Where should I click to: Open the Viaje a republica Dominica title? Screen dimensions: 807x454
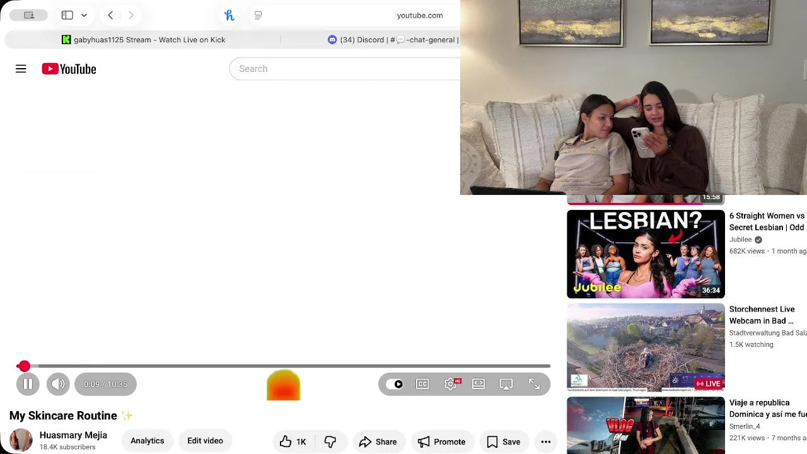tap(767, 408)
